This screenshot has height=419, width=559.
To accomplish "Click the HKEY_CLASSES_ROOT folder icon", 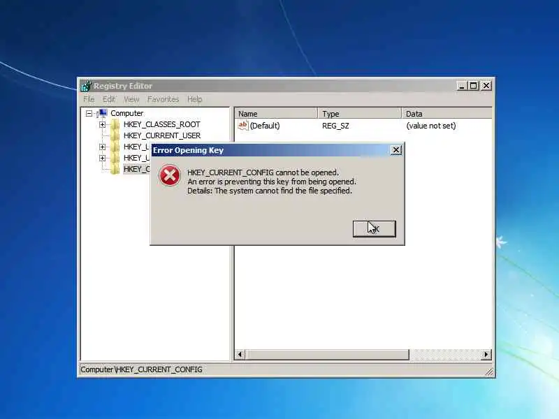I will point(115,124).
